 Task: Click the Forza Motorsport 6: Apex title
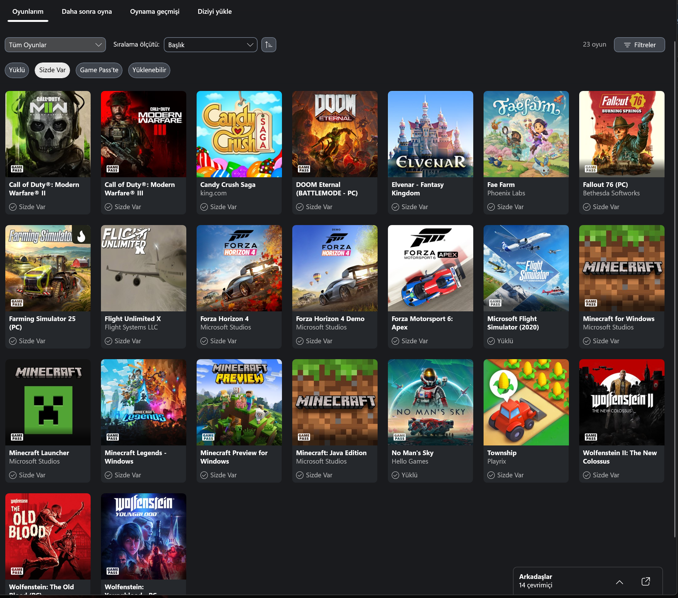(x=422, y=323)
